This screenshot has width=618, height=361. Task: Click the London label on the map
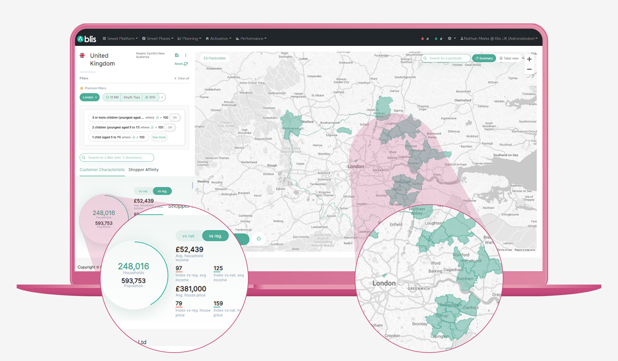[x=356, y=166]
